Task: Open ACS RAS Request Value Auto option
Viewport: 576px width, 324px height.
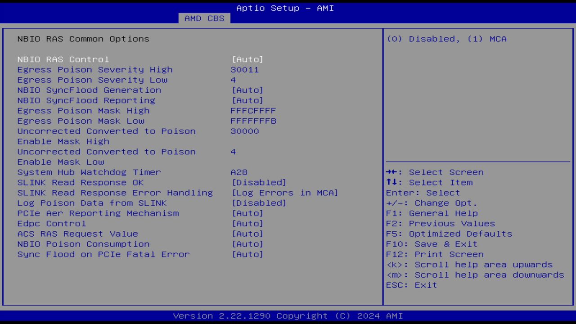Action: point(247,234)
